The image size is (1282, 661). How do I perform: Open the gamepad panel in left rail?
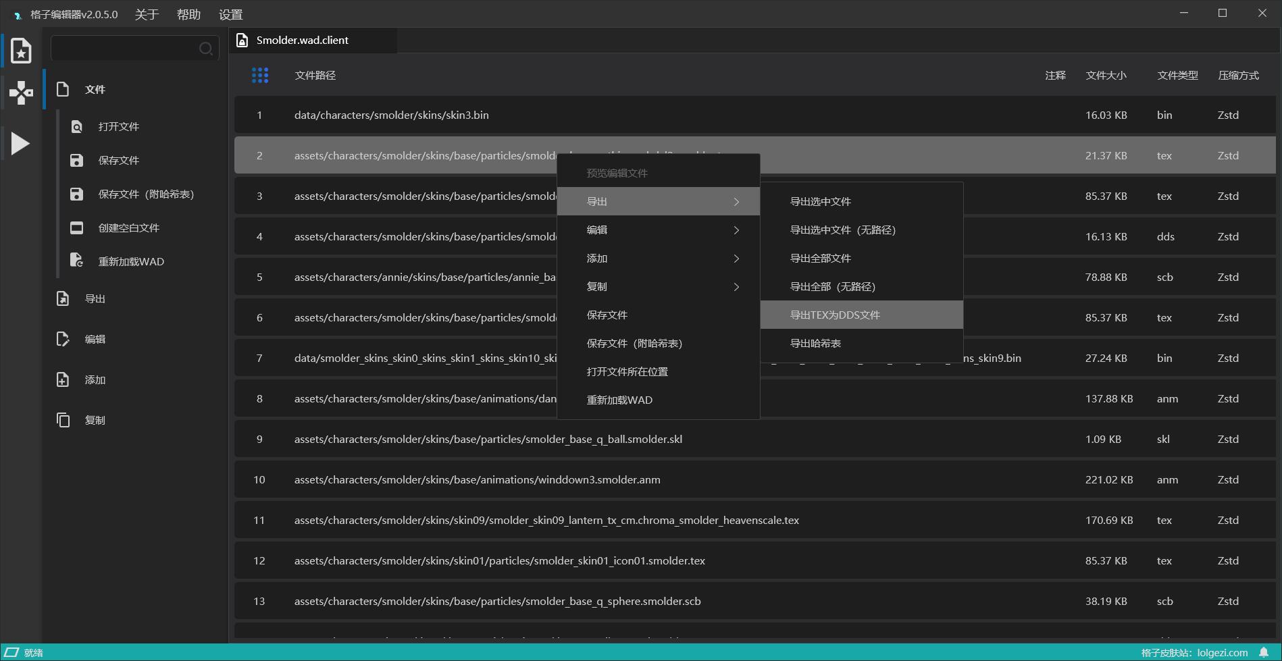21,92
